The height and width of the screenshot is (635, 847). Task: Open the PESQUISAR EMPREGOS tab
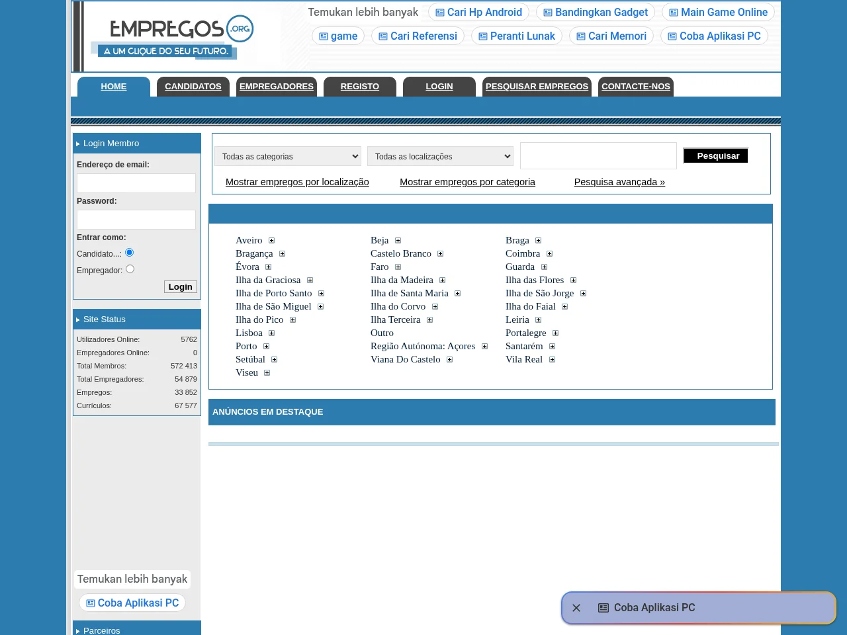pos(537,87)
